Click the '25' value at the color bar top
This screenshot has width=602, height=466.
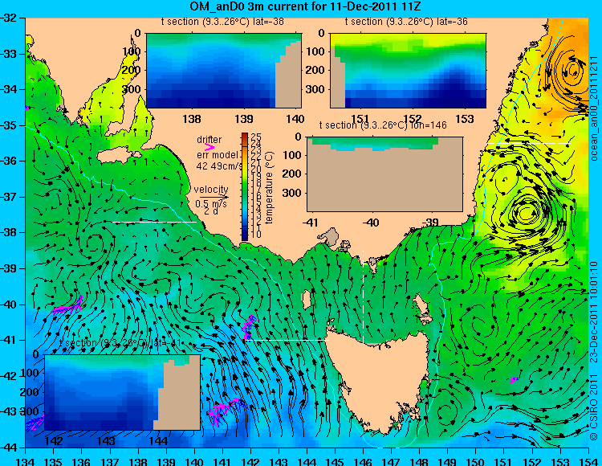click(256, 137)
